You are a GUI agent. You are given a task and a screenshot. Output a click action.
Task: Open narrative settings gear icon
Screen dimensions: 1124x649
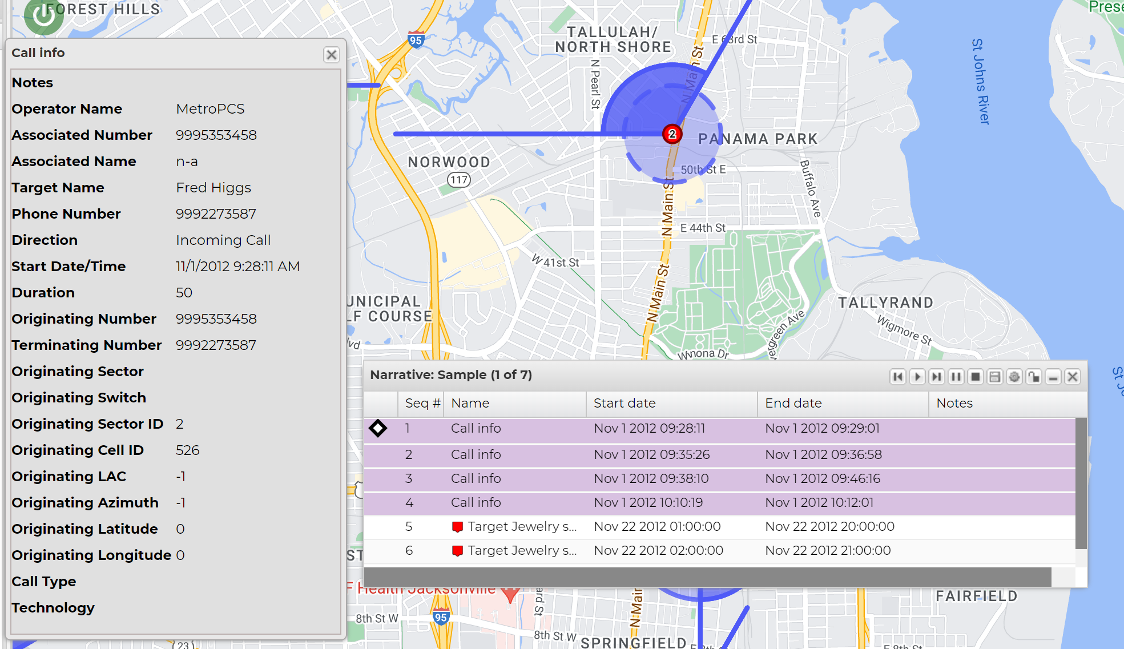pyautogui.click(x=1014, y=377)
